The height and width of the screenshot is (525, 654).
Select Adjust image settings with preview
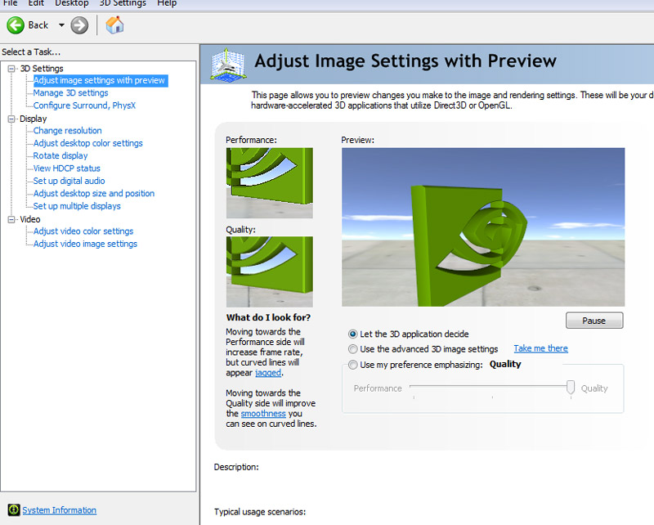click(99, 80)
